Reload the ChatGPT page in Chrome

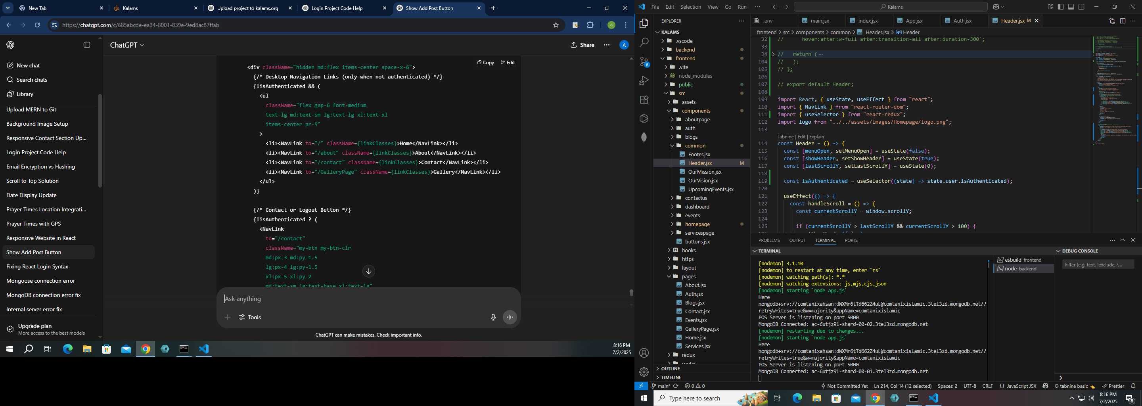(37, 25)
